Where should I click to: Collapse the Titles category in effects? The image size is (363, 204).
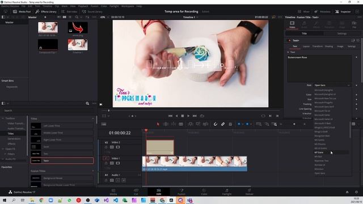[x=93, y=118]
